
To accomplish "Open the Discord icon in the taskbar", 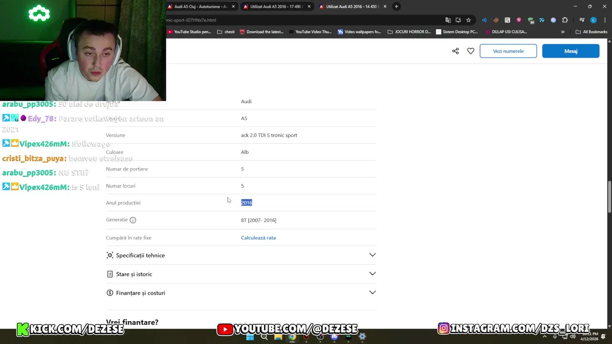I will [334, 336].
